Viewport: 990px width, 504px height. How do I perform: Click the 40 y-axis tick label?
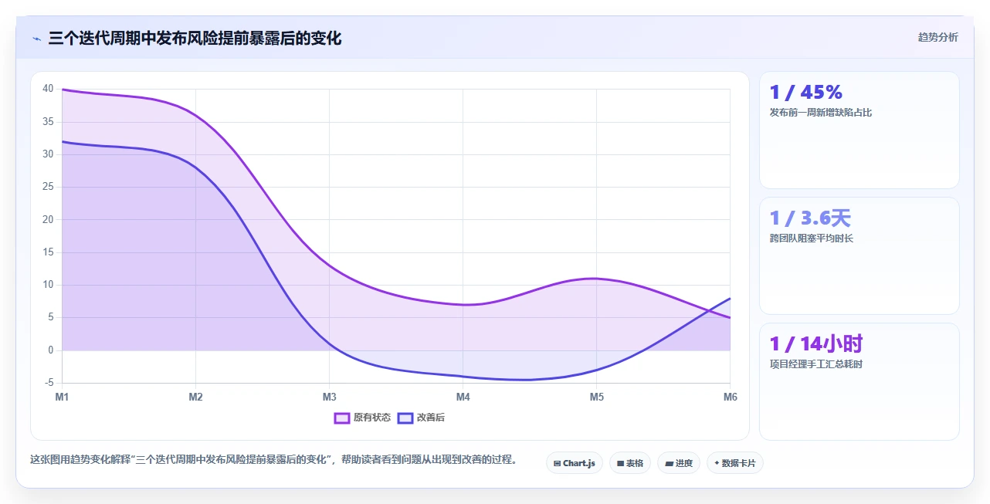(x=48, y=89)
